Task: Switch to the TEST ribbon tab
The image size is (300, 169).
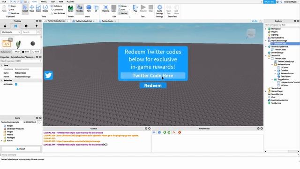Action: [52, 1]
